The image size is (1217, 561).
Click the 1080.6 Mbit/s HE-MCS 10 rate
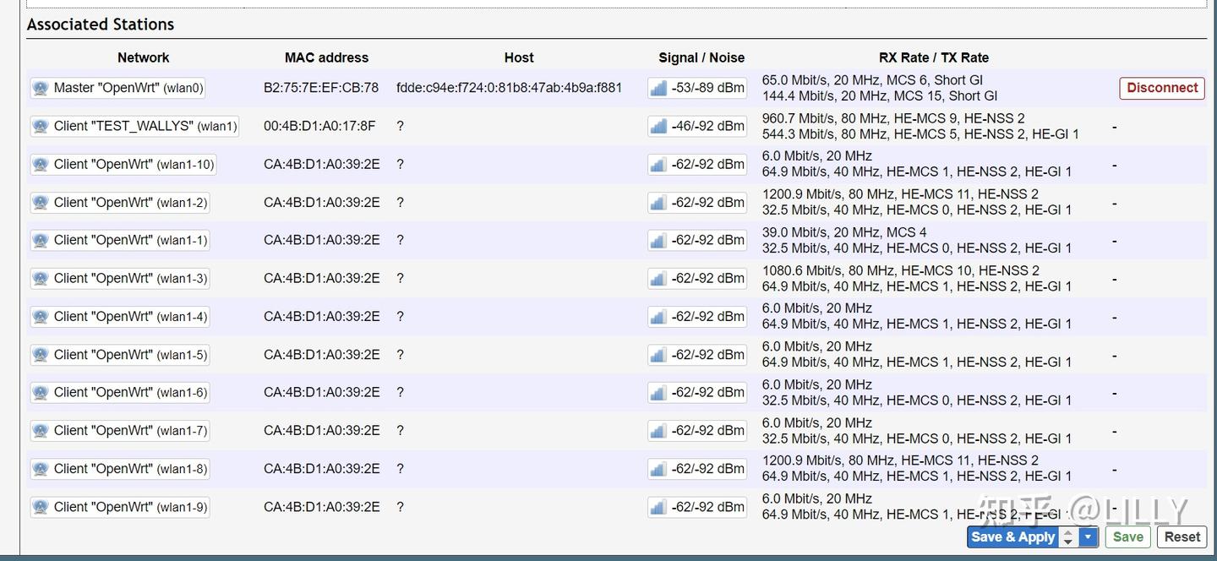point(901,270)
